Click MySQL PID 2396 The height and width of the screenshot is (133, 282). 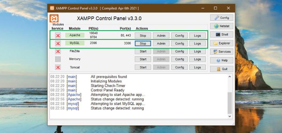tap(93, 43)
